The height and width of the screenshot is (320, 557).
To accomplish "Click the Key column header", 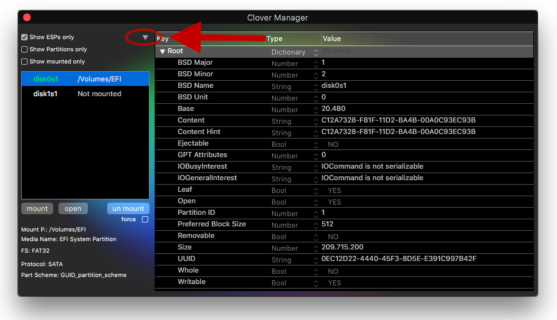I will click(x=210, y=38).
